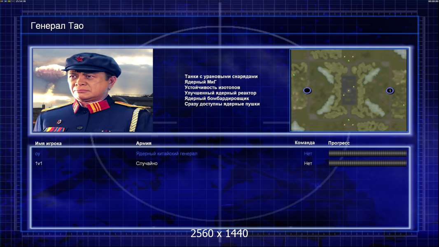The height and width of the screenshot is (247, 439).
Task: Click the timer readout in top-right corner
Action: [433, 1]
